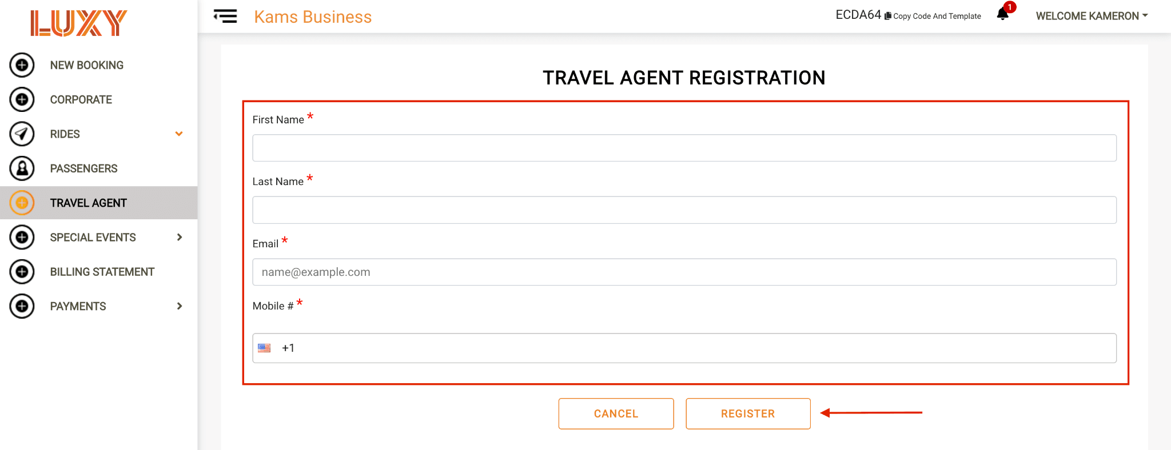Click the Billing Statement plus icon

(22, 272)
